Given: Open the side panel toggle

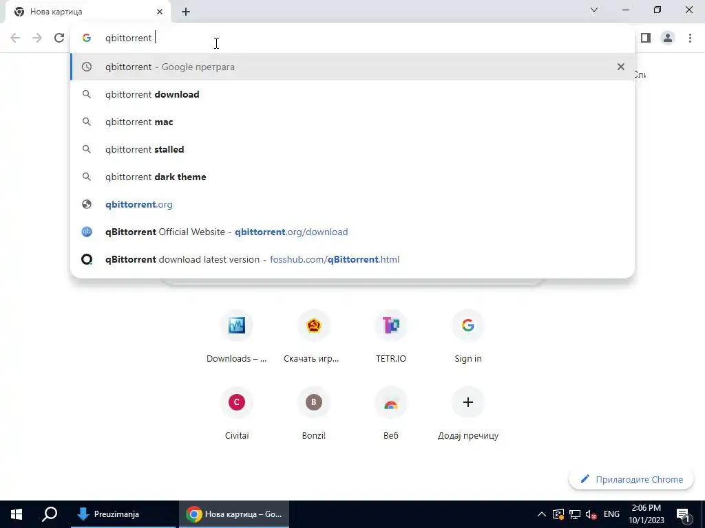Looking at the screenshot, I should pyautogui.click(x=646, y=38).
